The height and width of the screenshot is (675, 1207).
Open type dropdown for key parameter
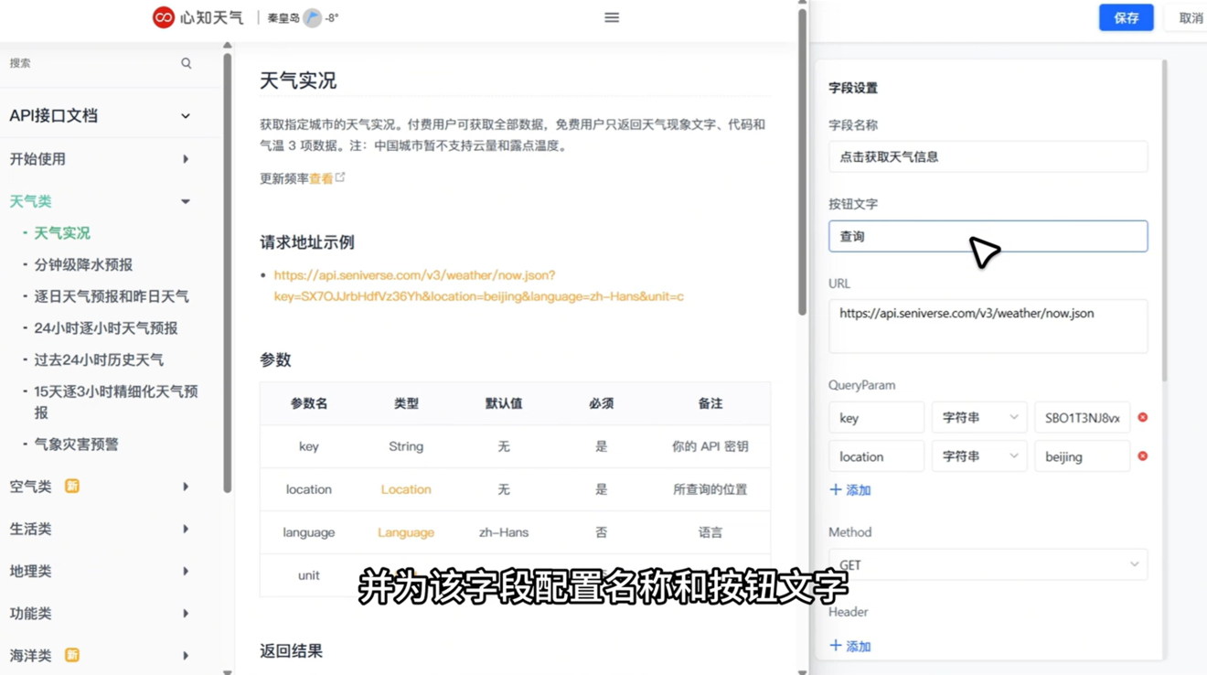979,417
